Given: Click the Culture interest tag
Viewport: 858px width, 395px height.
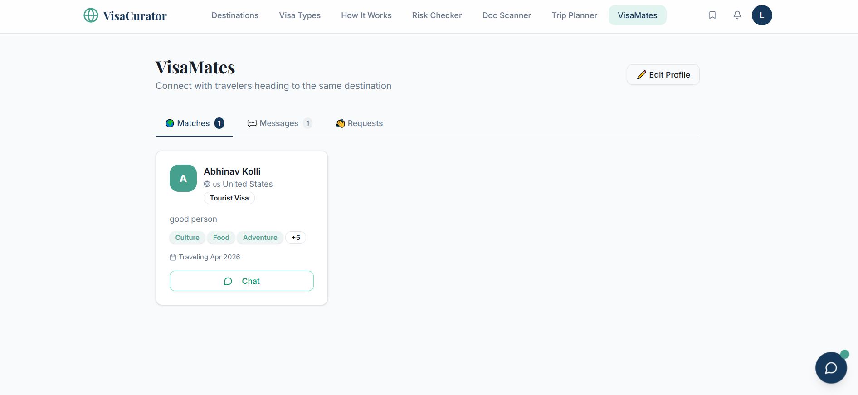Looking at the screenshot, I should 187,238.
